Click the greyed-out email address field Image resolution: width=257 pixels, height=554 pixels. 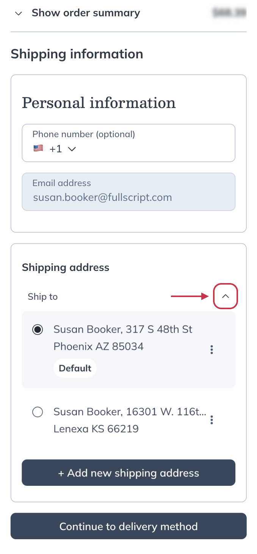tap(128, 191)
